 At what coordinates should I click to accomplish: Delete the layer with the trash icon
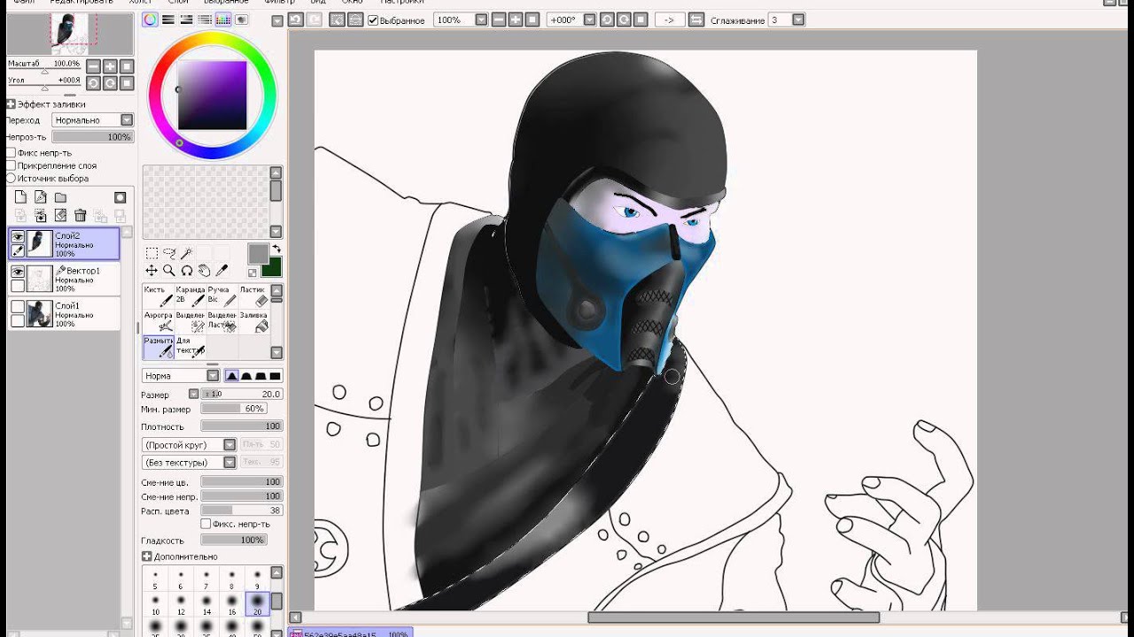pyautogui.click(x=80, y=215)
